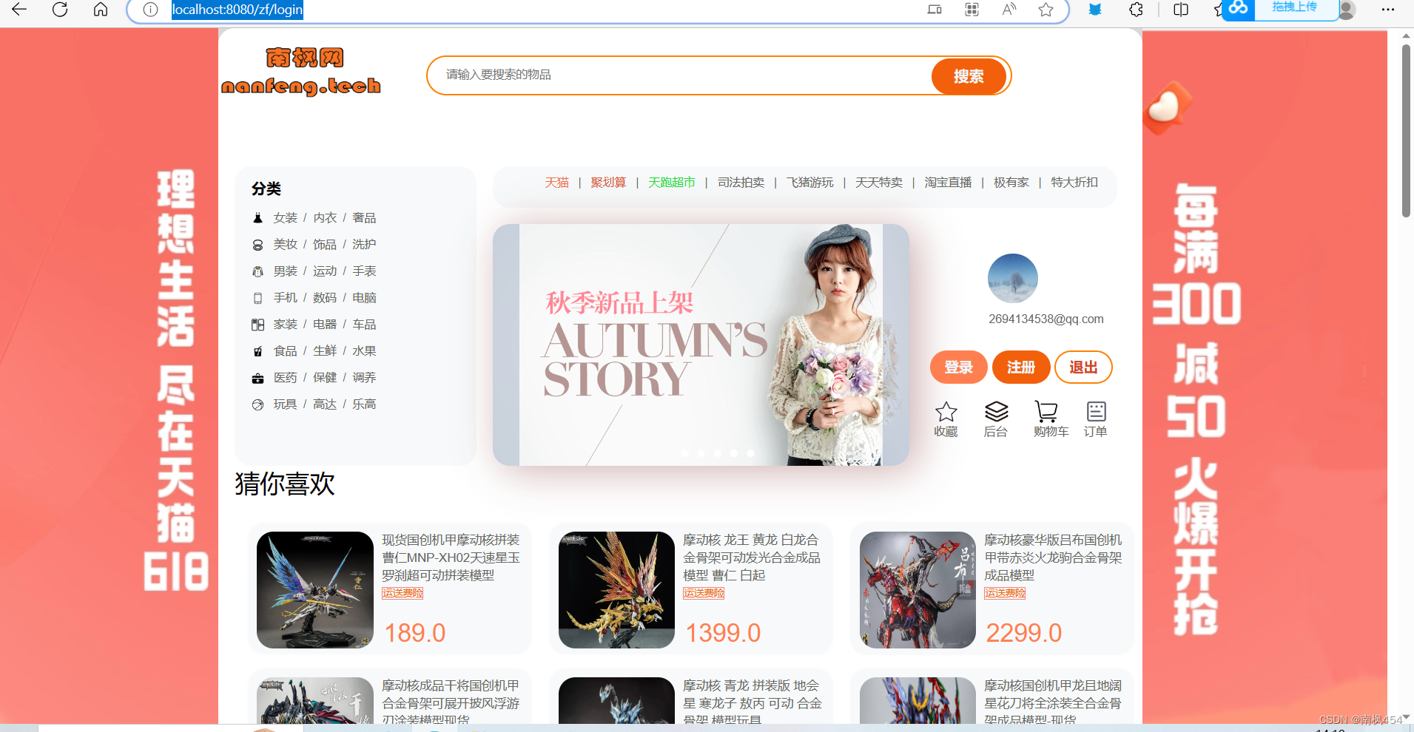Image resolution: width=1414 pixels, height=732 pixels.
Task: Open the 天猫 nav link
Action: (556, 183)
